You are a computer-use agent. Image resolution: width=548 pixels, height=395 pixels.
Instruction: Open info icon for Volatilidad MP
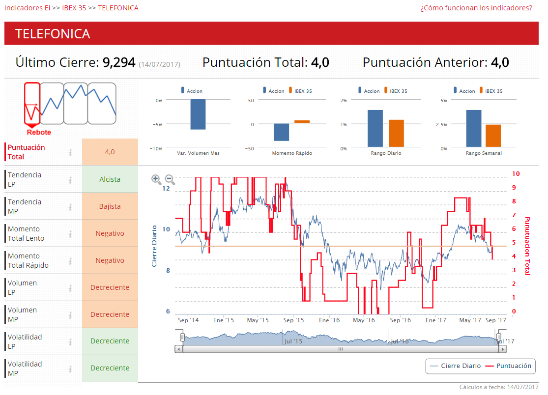click(70, 369)
